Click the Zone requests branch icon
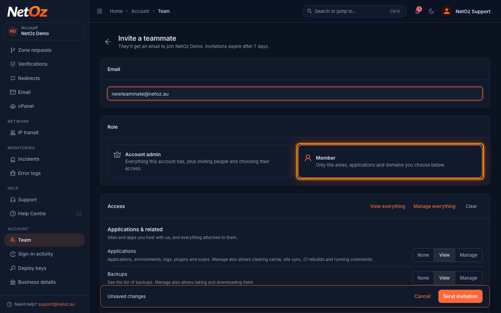 coord(13,50)
